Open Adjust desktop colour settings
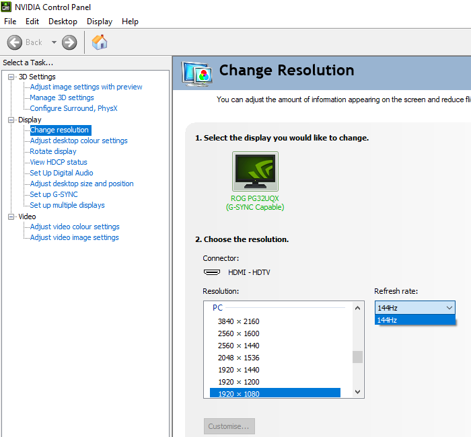This screenshot has width=471, height=437. coord(79,141)
